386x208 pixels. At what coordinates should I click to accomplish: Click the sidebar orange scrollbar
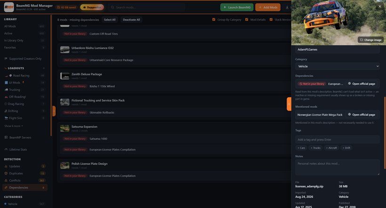pos(51,75)
